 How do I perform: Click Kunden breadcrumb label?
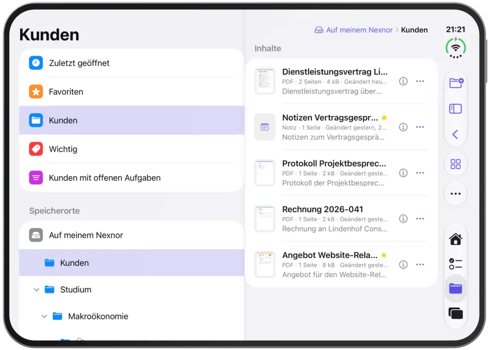pyautogui.click(x=414, y=30)
